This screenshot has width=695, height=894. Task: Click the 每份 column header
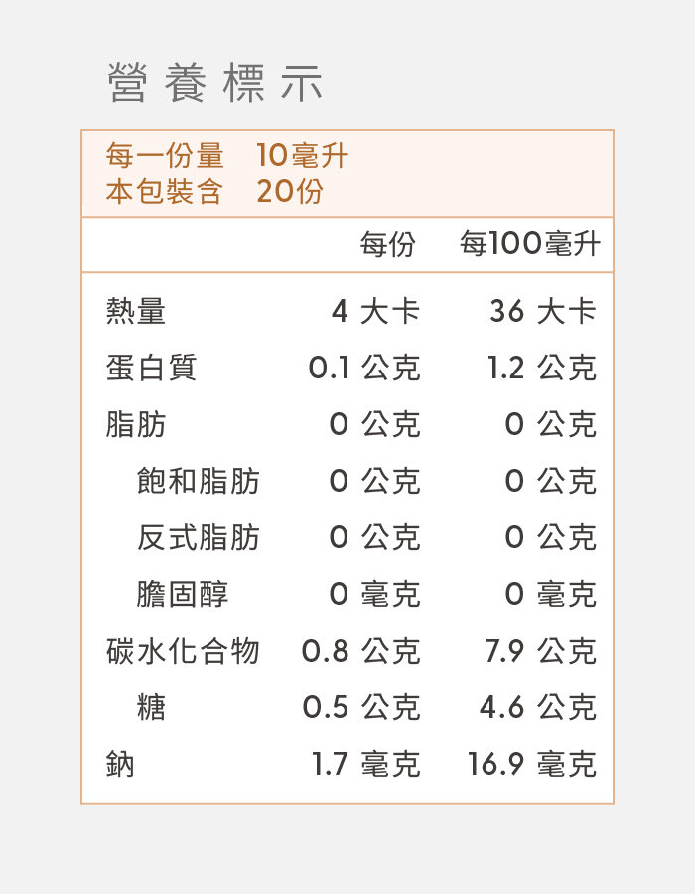pyautogui.click(x=388, y=244)
